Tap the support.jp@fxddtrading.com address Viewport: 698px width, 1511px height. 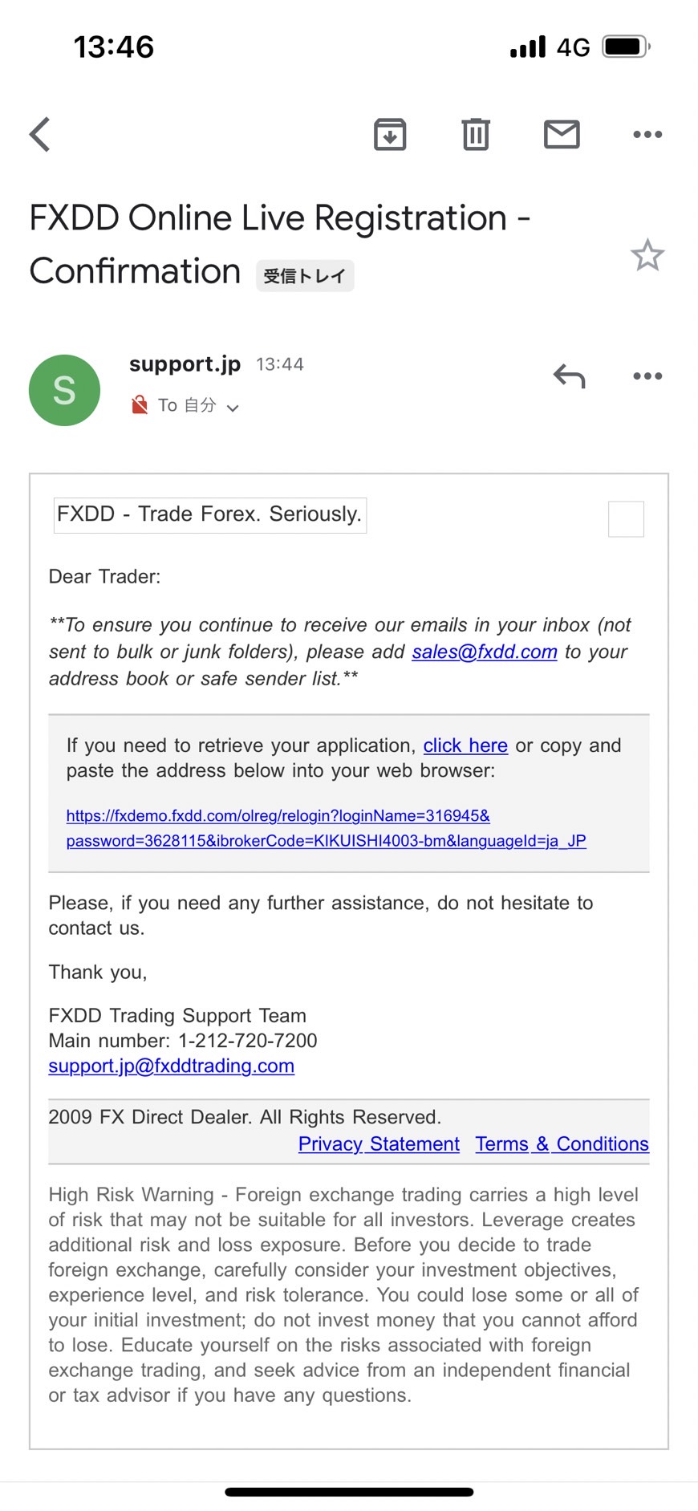point(172,1066)
